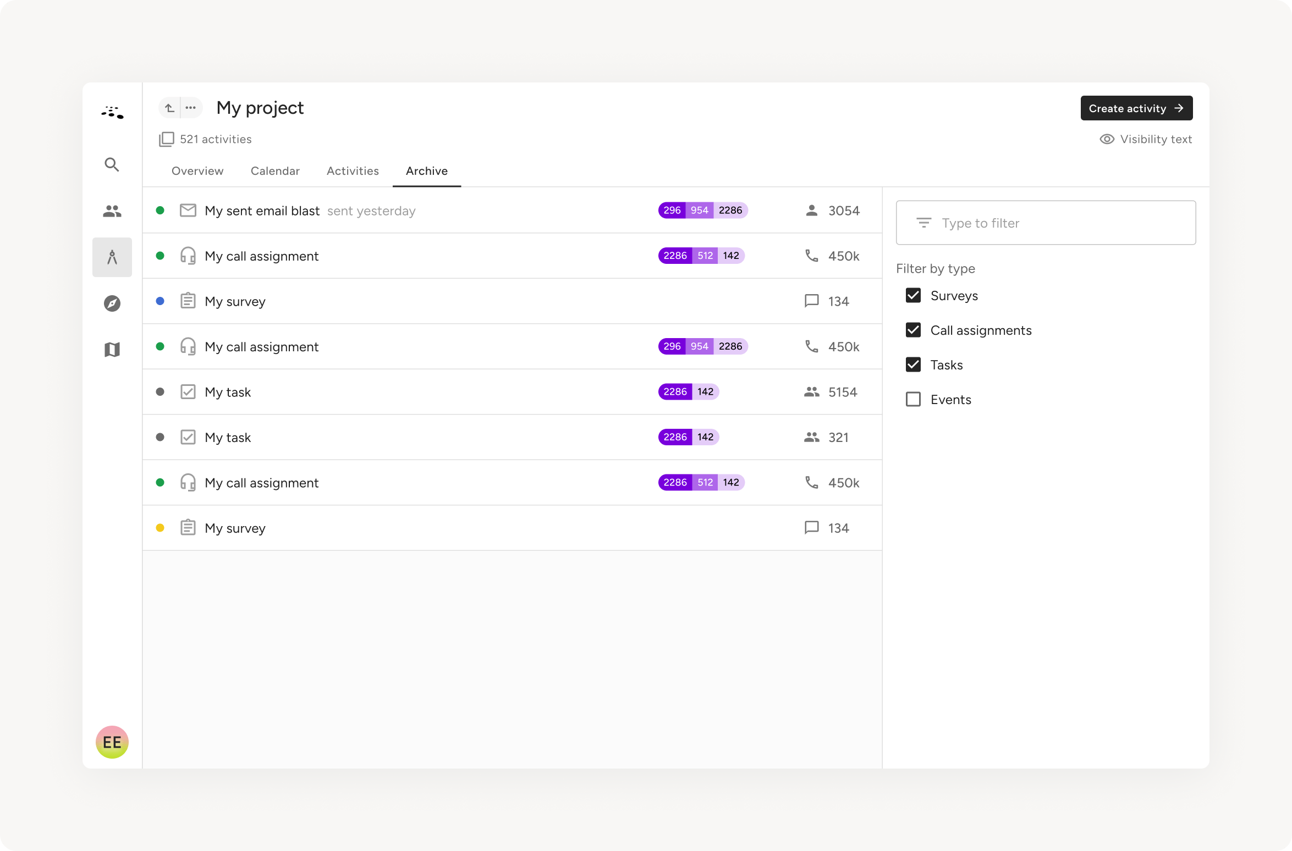Click the 521 activities count text
The image size is (1292, 851).
tap(216, 140)
